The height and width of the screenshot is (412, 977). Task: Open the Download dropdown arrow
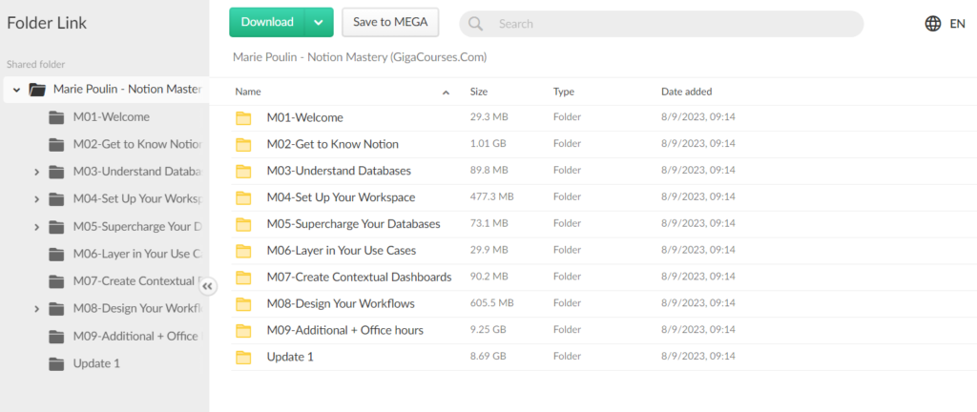[x=319, y=22]
